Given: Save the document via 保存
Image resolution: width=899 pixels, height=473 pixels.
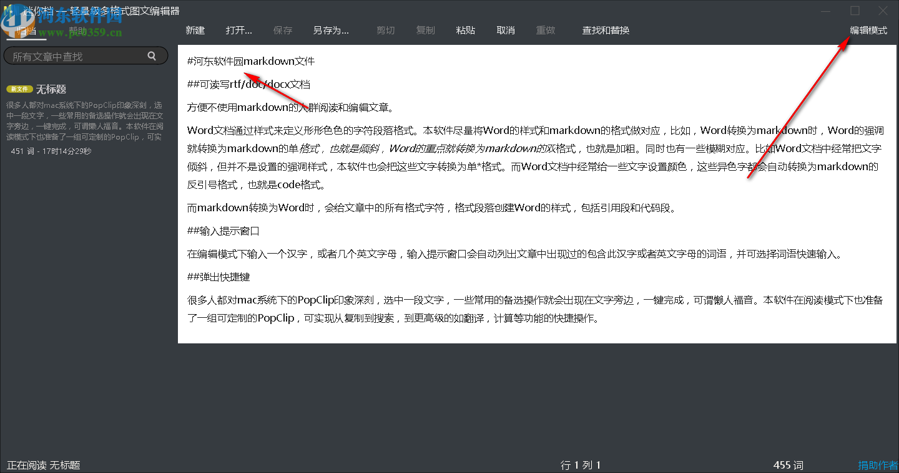Looking at the screenshot, I should tap(283, 30).
